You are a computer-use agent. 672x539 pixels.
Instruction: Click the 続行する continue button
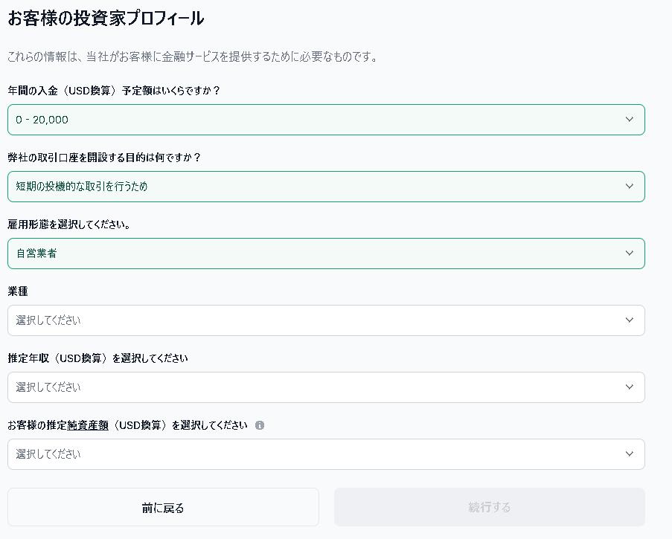pos(490,507)
